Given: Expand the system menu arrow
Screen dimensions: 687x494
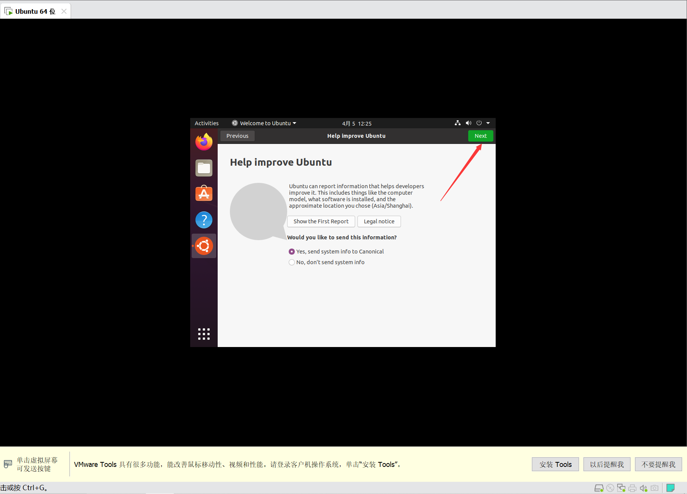Looking at the screenshot, I should [x=488, y=123].
